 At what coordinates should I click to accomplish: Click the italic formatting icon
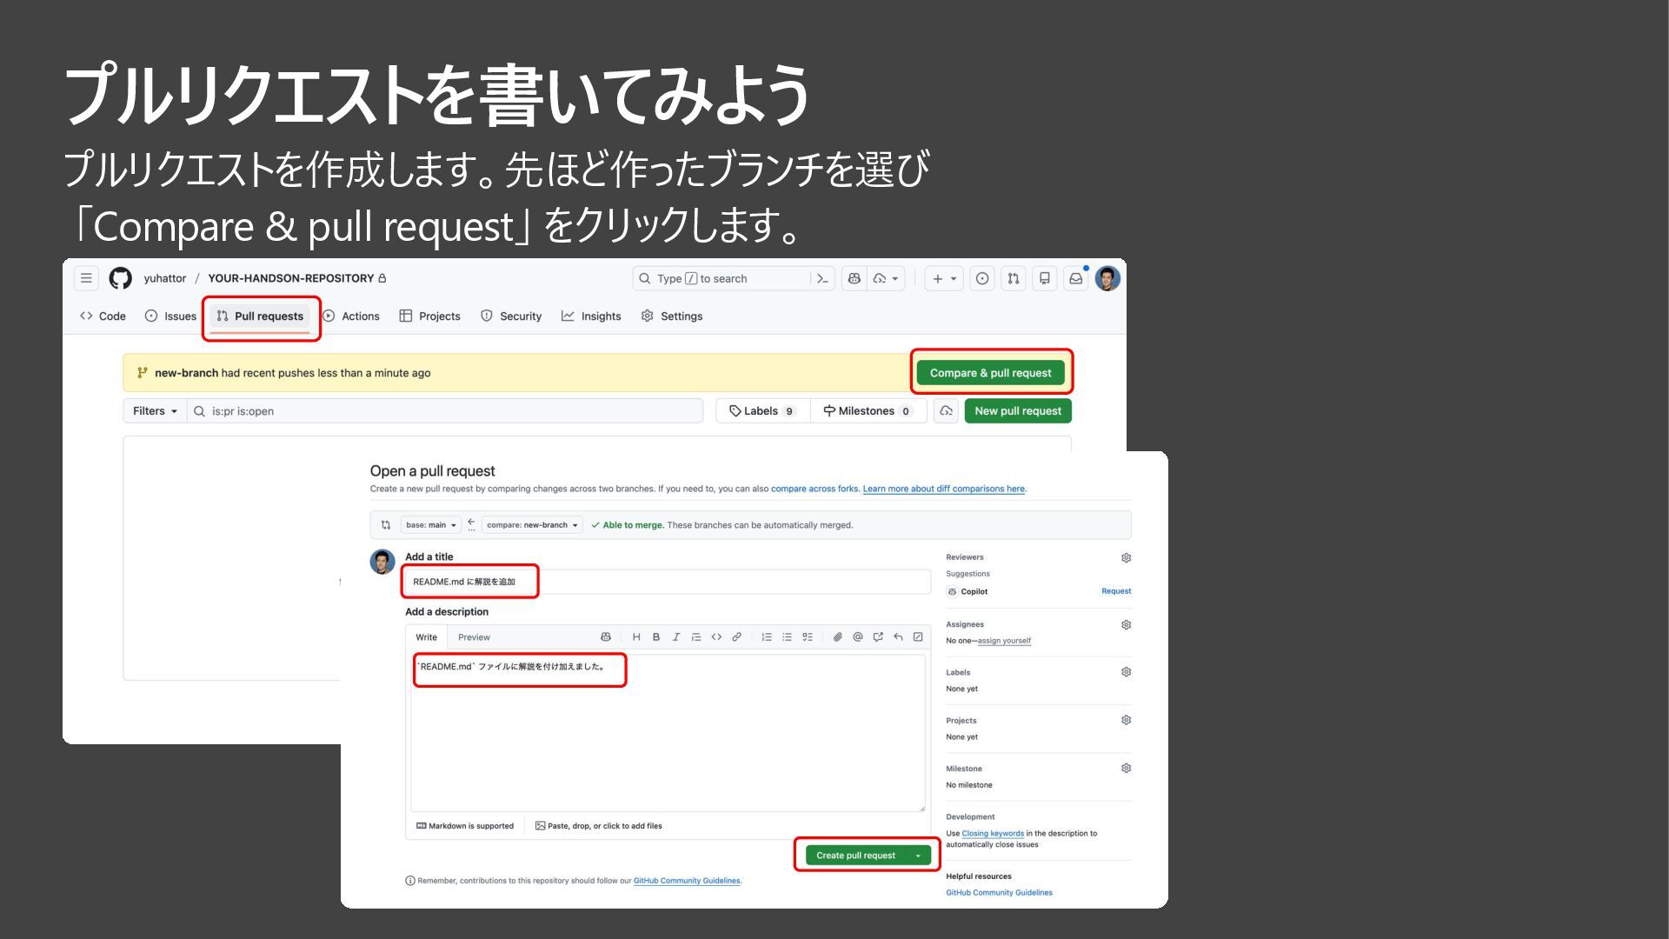[x=675, y=637]
